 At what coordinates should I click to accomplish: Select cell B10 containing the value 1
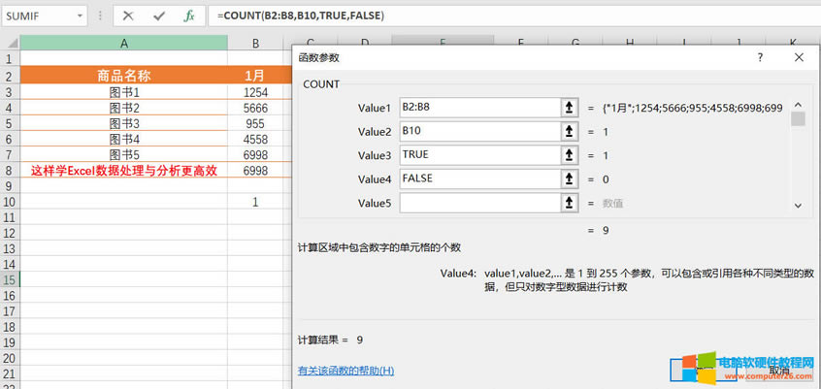[255, 202]
